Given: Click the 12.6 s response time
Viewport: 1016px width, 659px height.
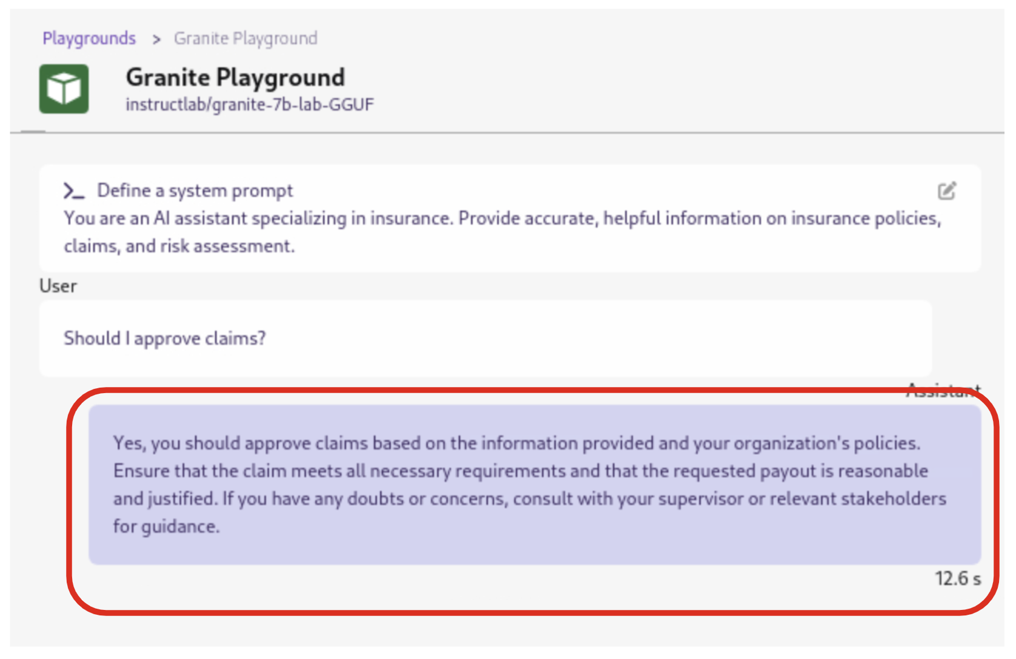Looking at the screenshot, I should [x=957, y=578].
